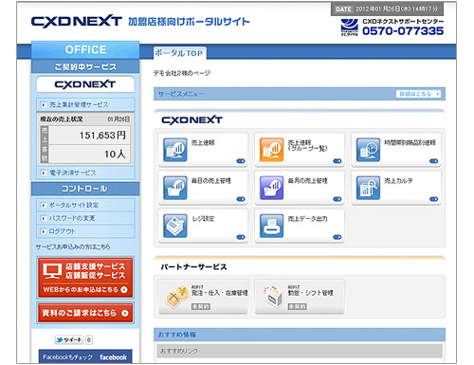Screen dimensions: 474x365
Task: Open the 時間帯別商品別速報 icon
Action: (x=368, y=150)
